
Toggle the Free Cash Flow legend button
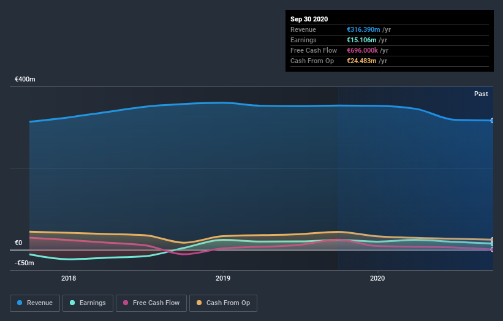coord(151,303)
